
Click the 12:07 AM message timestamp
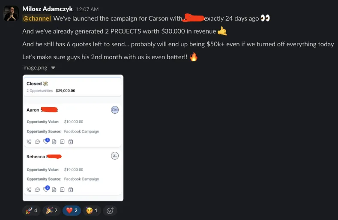87,9
